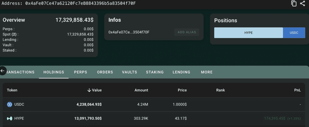Click the Positions card title
309x127 pixels.
[226, 20]
